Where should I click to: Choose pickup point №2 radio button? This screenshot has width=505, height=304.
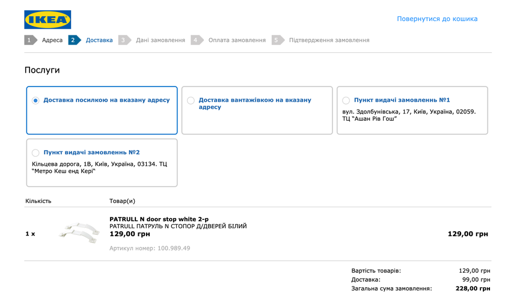pos(35,153)
